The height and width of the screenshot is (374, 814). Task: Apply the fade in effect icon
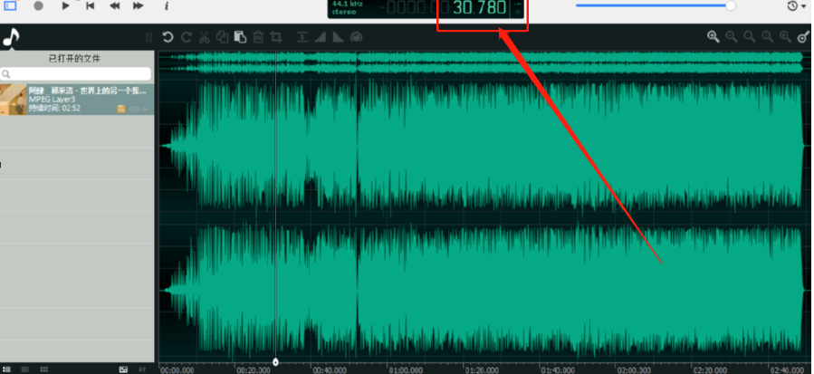coord(321,37)
